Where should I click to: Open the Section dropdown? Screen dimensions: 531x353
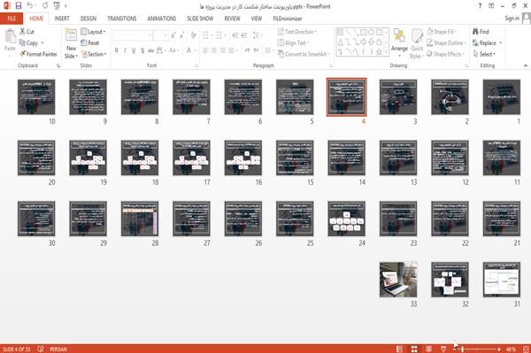tap(94, 54)
